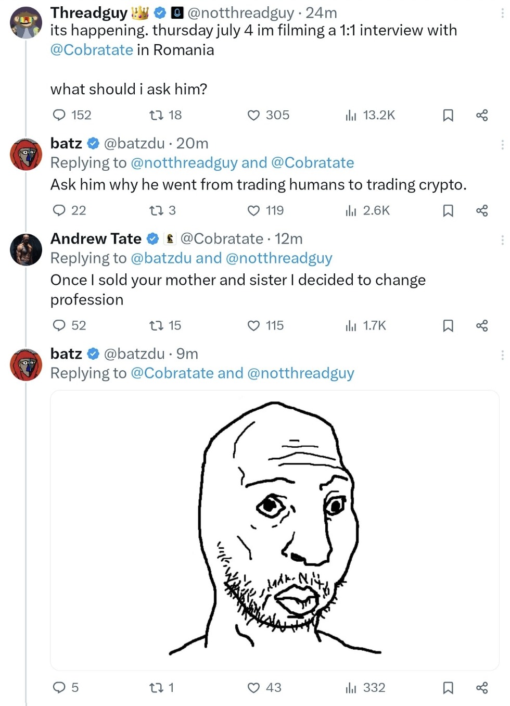The height and width of the screenshot is (706, 510).
Task: View analytics for batz's 2.6K views tweet
Action: (x=351, y=210)
